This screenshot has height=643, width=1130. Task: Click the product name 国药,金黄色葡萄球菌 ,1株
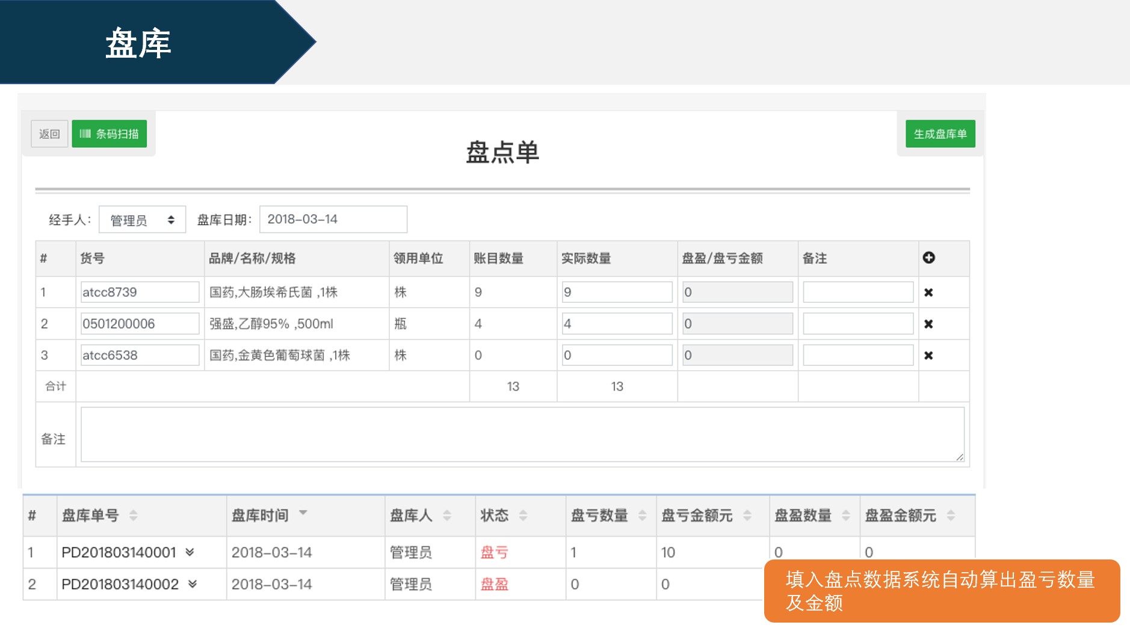(279, 355)
